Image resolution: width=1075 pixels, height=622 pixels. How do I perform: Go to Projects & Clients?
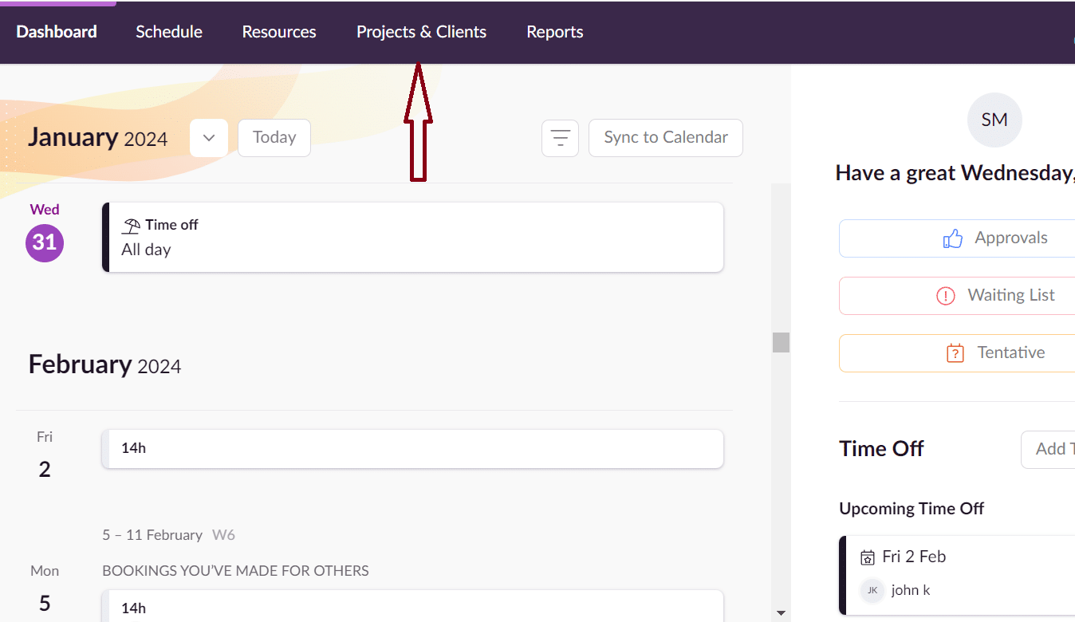click(421, 32)
